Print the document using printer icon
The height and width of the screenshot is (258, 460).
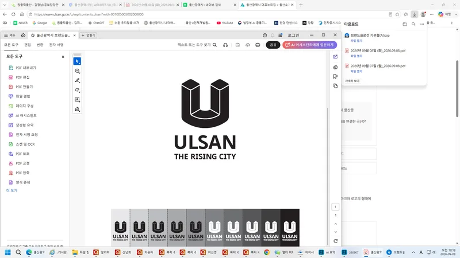(x=258, y=45)
